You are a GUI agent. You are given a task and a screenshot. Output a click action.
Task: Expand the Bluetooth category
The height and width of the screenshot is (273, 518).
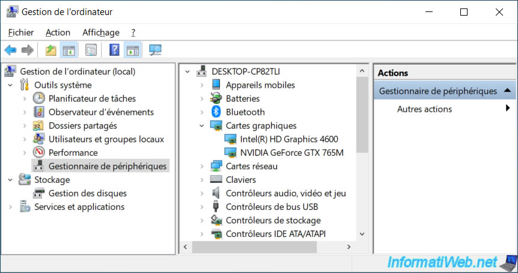pyautogui.click(x=202, y=112)
